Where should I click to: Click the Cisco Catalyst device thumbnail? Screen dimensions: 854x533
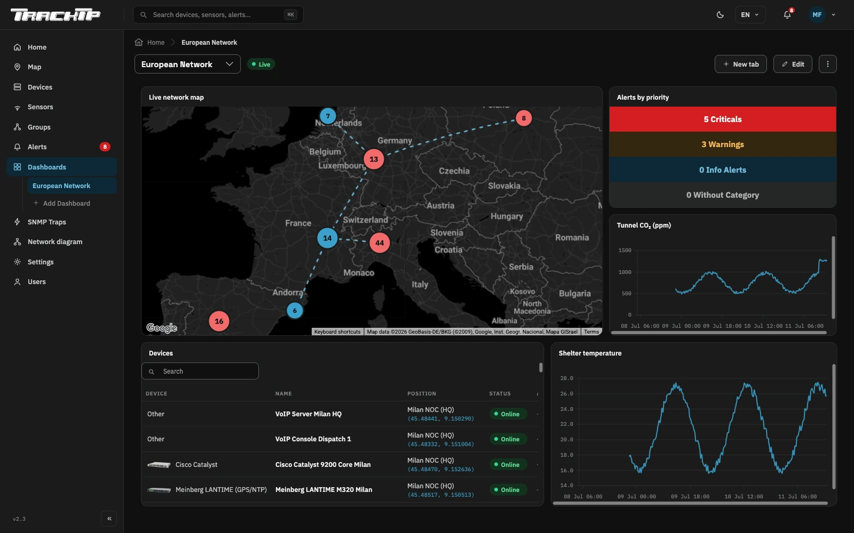[159, 465]
